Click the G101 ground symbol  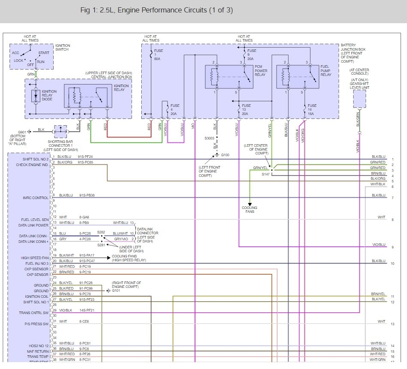107,291
